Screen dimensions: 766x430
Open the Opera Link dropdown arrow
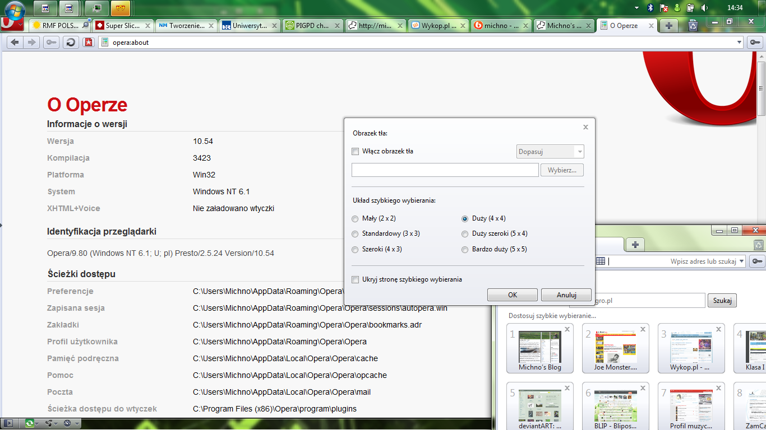[37, 424]
